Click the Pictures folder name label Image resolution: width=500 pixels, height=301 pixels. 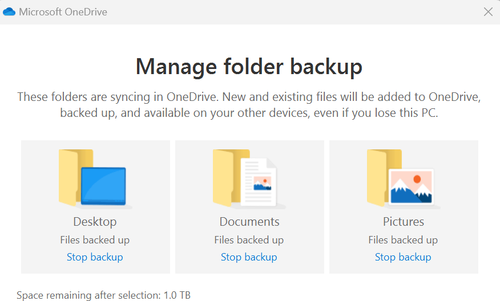[404, 222]
